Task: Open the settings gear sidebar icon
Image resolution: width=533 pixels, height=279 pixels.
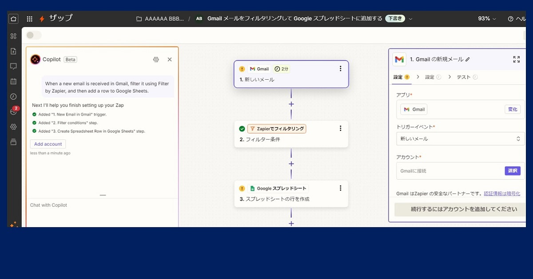Action: pos(13,127)
